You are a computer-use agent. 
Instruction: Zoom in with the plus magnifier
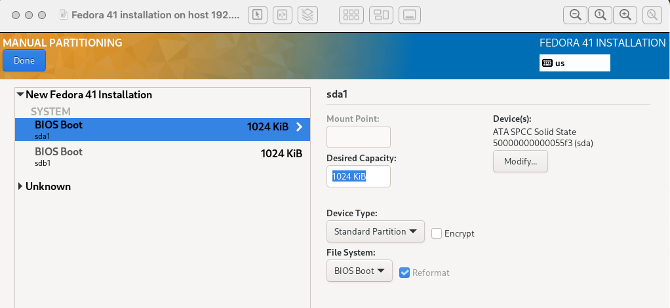[x=625, y=15]
